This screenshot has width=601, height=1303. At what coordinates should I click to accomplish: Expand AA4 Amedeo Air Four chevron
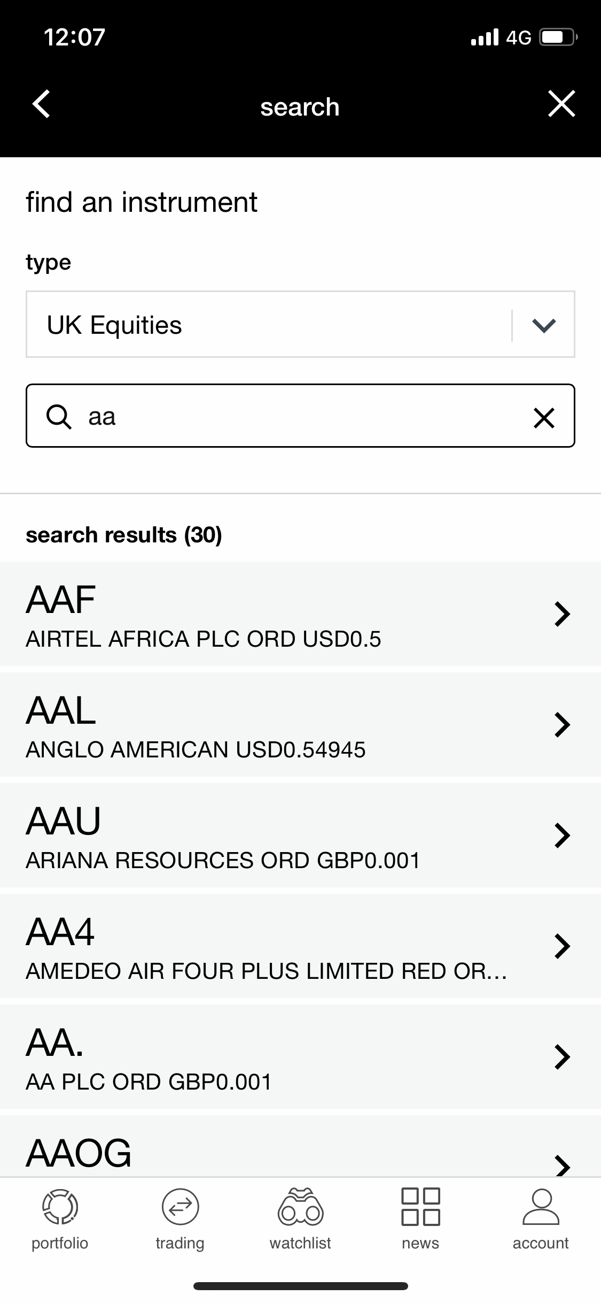point(562,946)
